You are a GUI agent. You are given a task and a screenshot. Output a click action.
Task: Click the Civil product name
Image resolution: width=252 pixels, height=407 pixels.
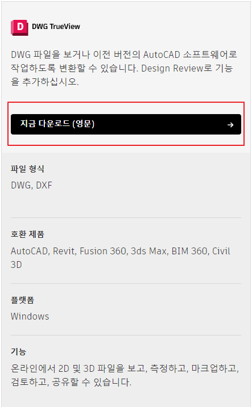click(221, 251)
